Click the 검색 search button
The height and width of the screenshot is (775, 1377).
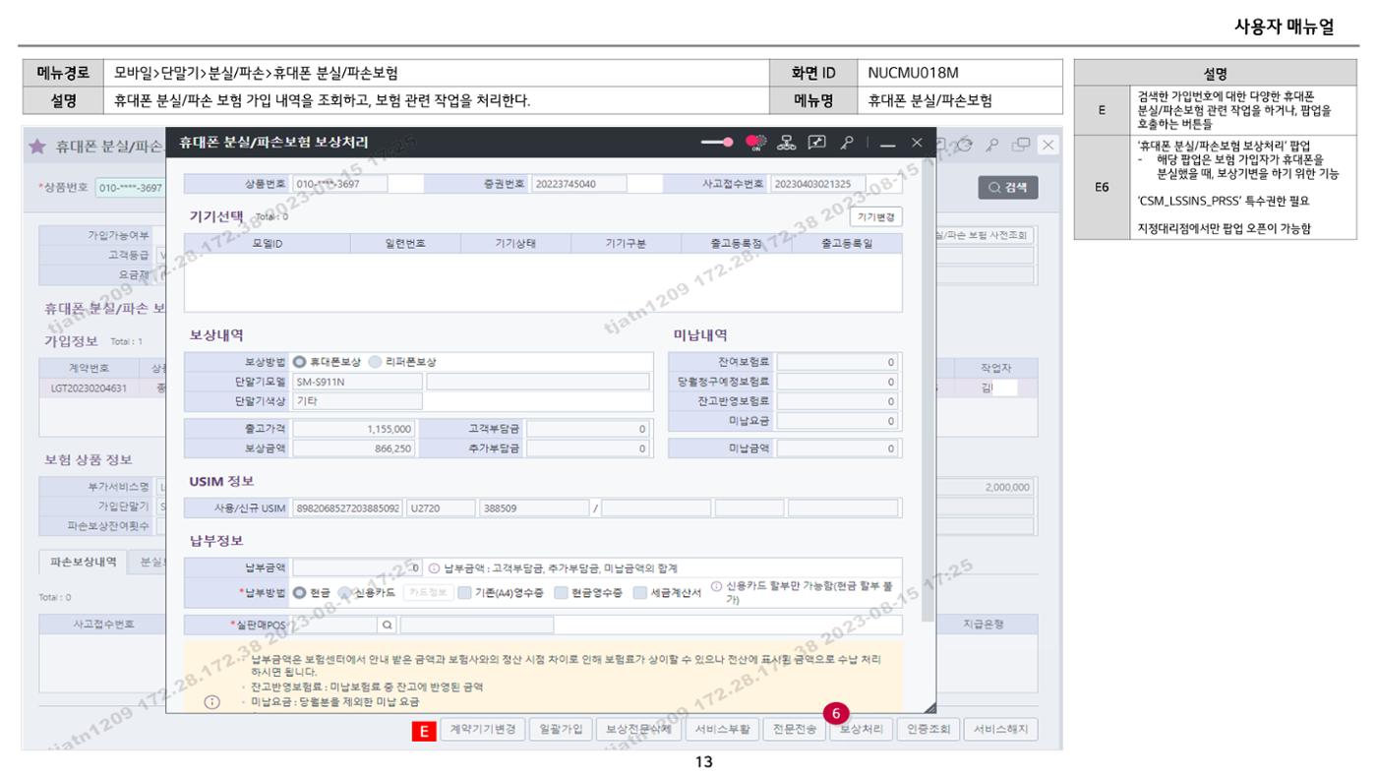pos(1007,188)
